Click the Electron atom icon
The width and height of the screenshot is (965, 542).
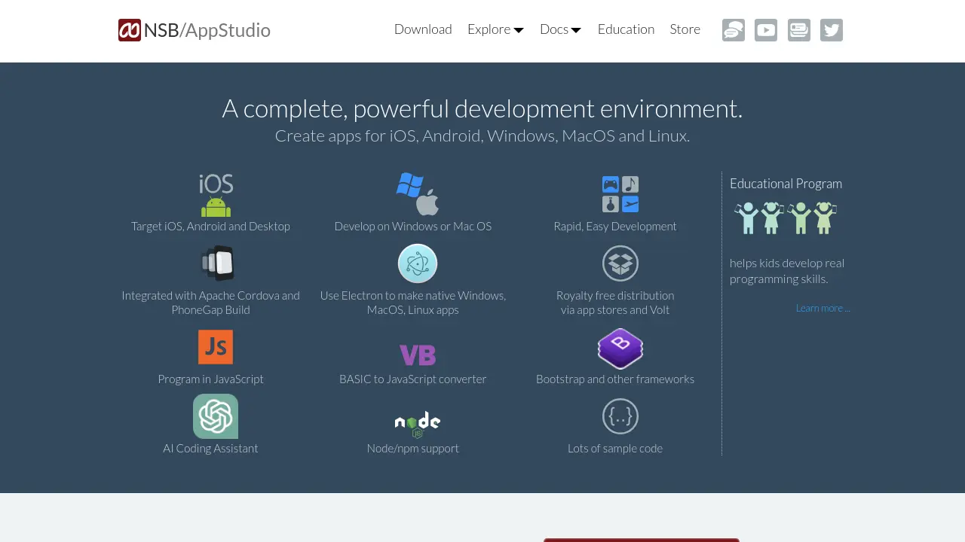point(418,263)
